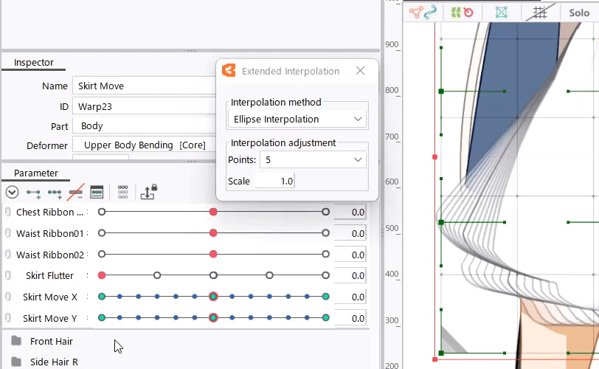The width and height of the screenshot is (599, 369).
Task: Click the teal warp deformer icon in canvas toolbar
Action: [x=501, y=13]
